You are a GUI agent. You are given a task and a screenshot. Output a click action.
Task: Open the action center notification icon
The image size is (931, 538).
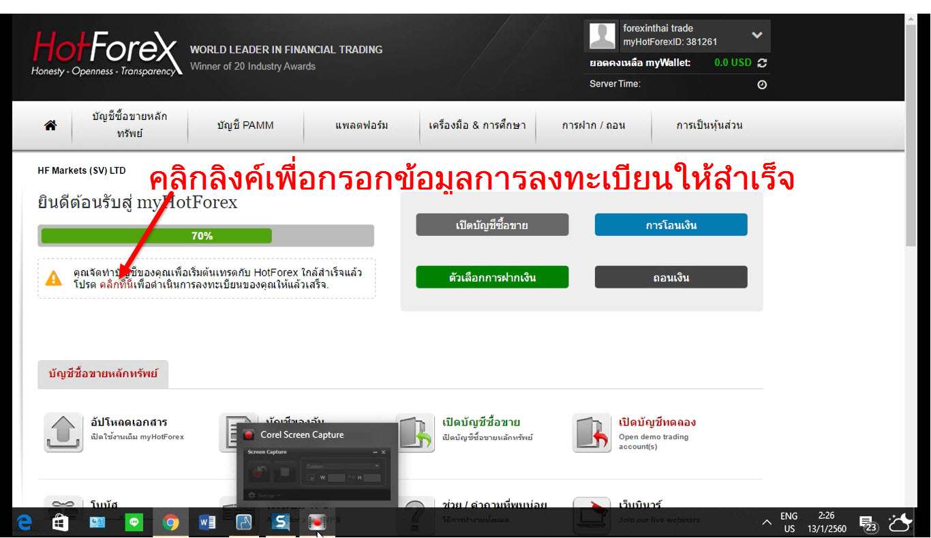coord(868,523)
